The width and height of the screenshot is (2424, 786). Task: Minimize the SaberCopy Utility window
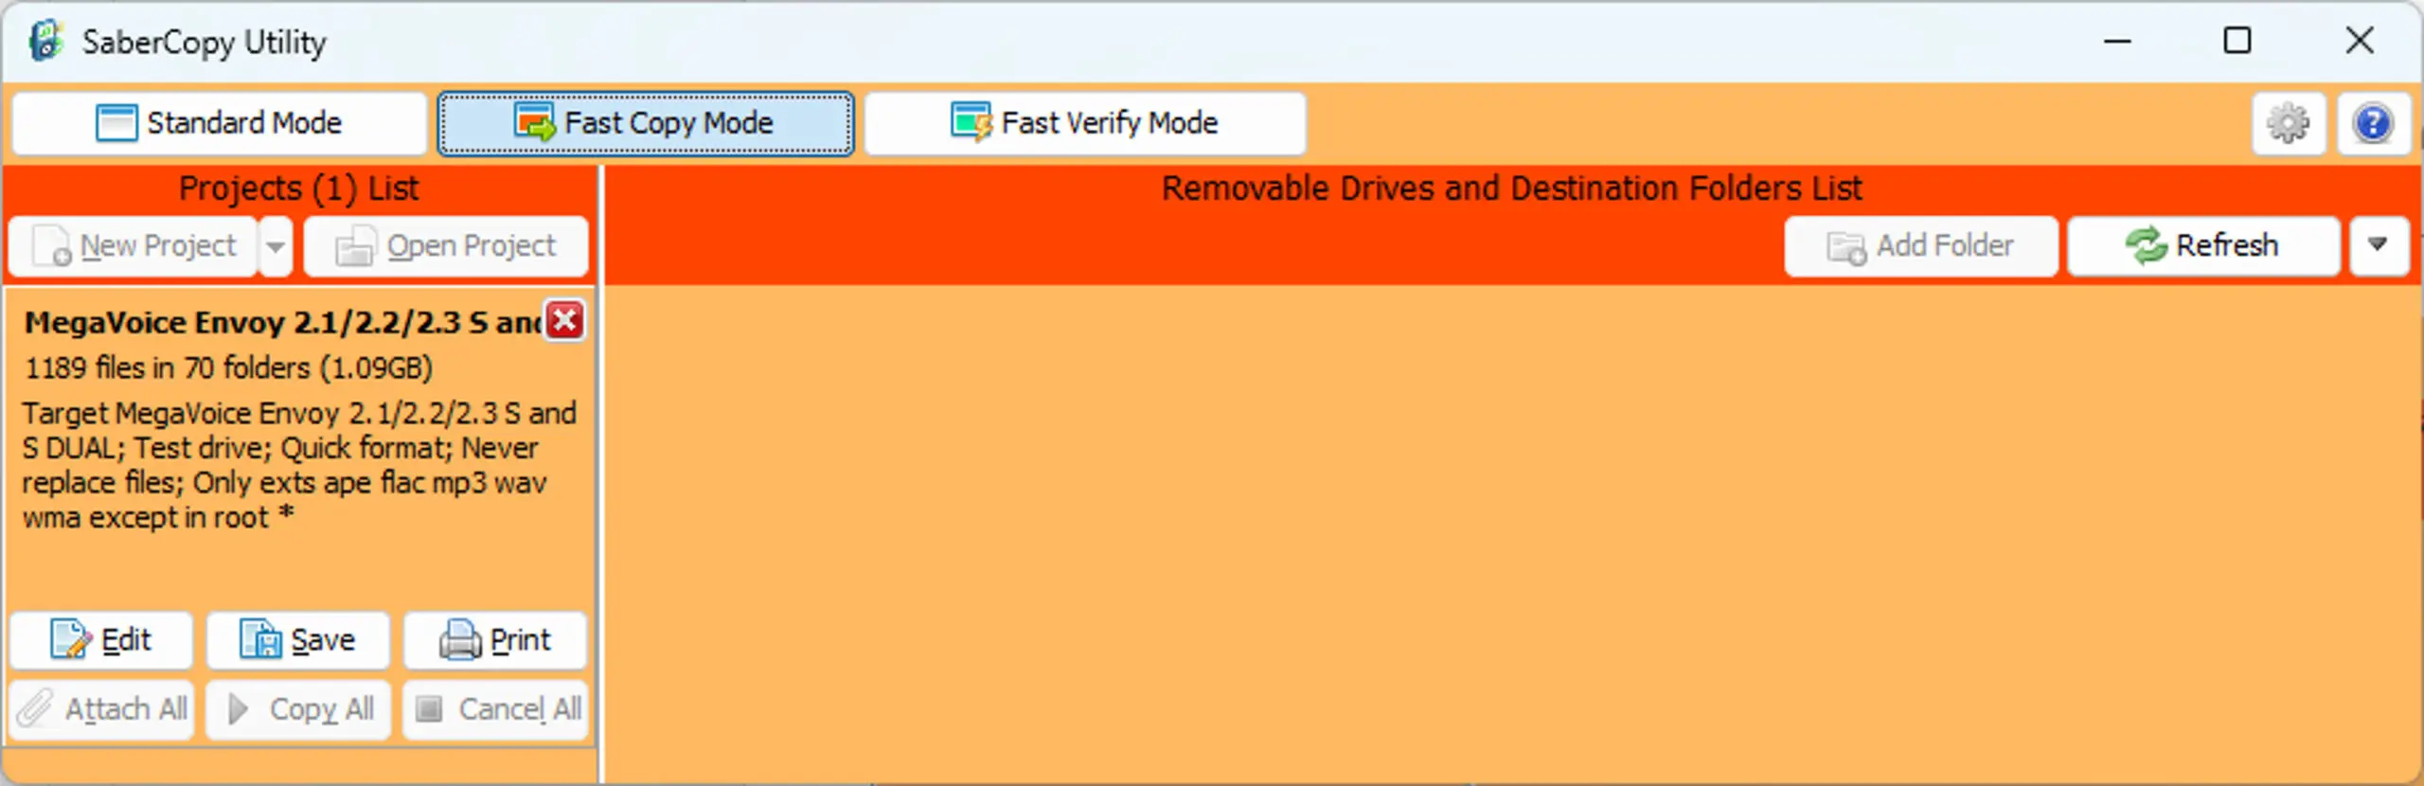tap(2117, 41)
